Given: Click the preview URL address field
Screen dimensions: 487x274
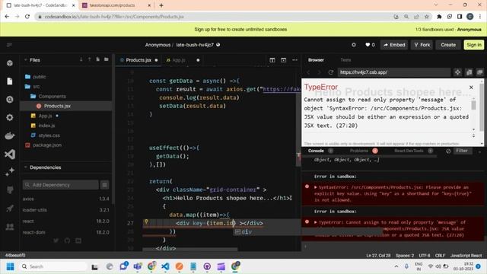Looking at the screenshot, I should click(x=394, y=72).
